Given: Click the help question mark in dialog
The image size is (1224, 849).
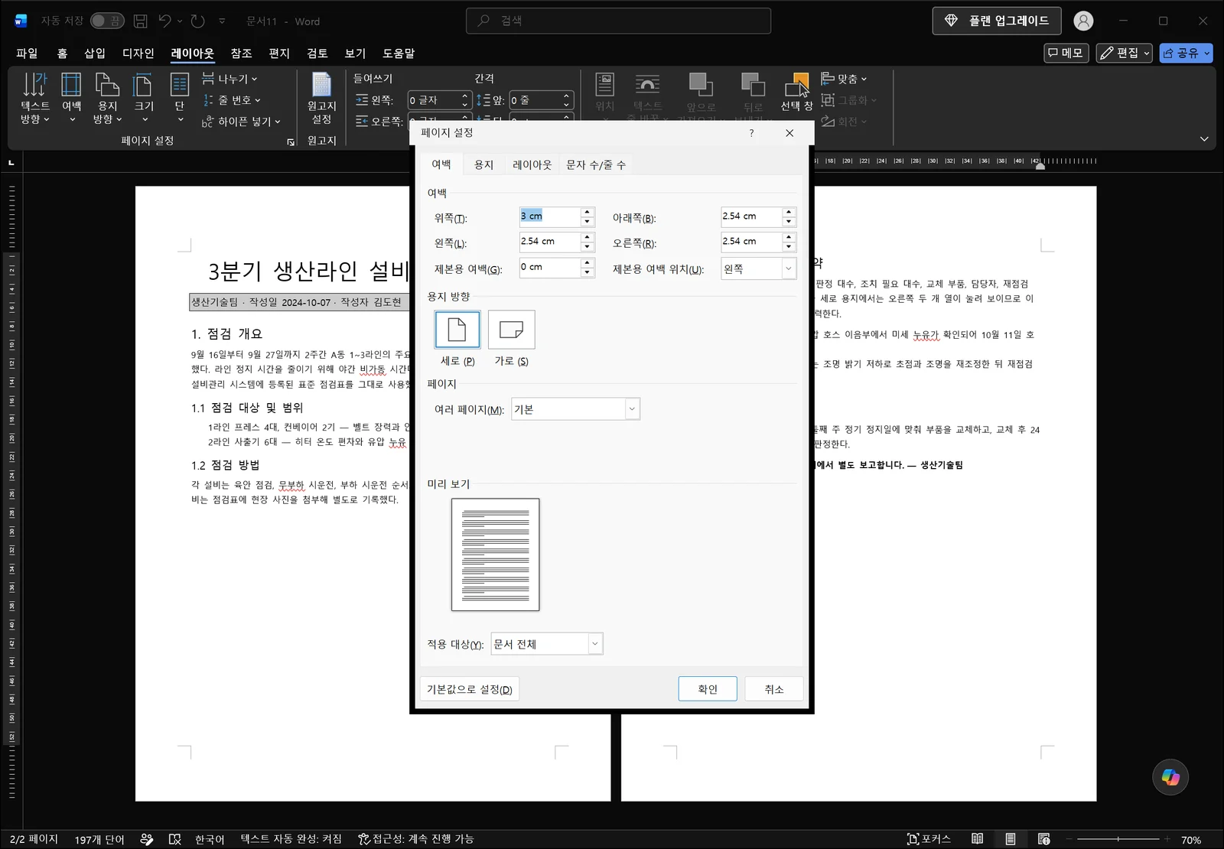Looking at the screenshot, I should 751,133.
